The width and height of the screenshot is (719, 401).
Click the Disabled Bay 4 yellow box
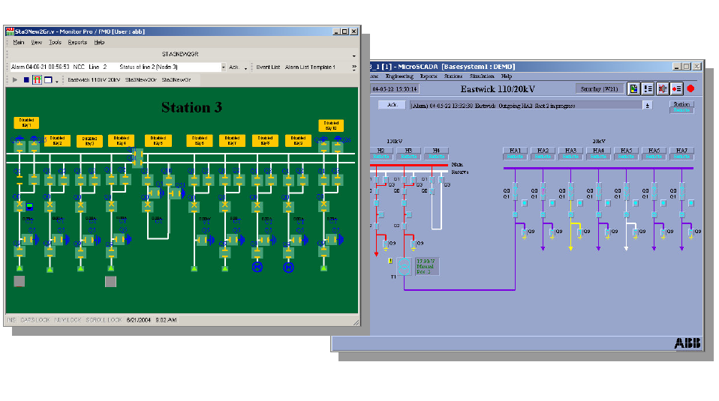[121, 140]
